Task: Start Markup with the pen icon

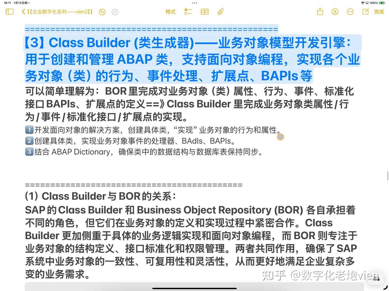Action: click(x=335, y=12)
